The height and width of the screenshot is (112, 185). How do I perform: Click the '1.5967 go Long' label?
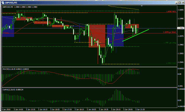(170, 43)
